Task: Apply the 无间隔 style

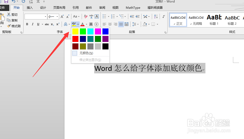Action: point(196,20)
